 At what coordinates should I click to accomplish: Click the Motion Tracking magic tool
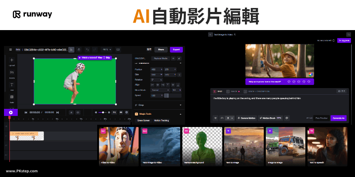point(162,120)
